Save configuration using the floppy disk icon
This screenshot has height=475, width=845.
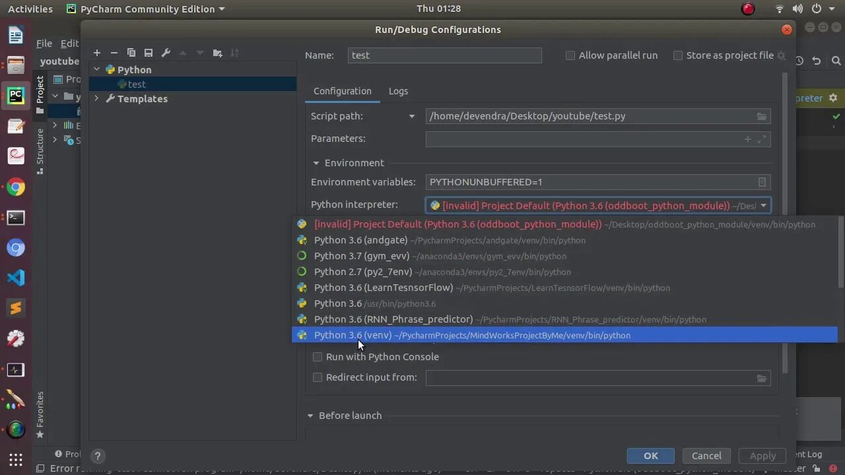tap(149, 53)
